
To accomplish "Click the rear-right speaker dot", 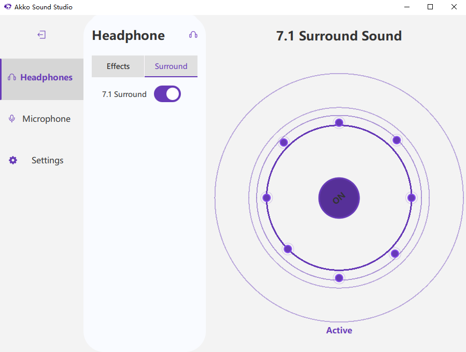I will point(394,254).
